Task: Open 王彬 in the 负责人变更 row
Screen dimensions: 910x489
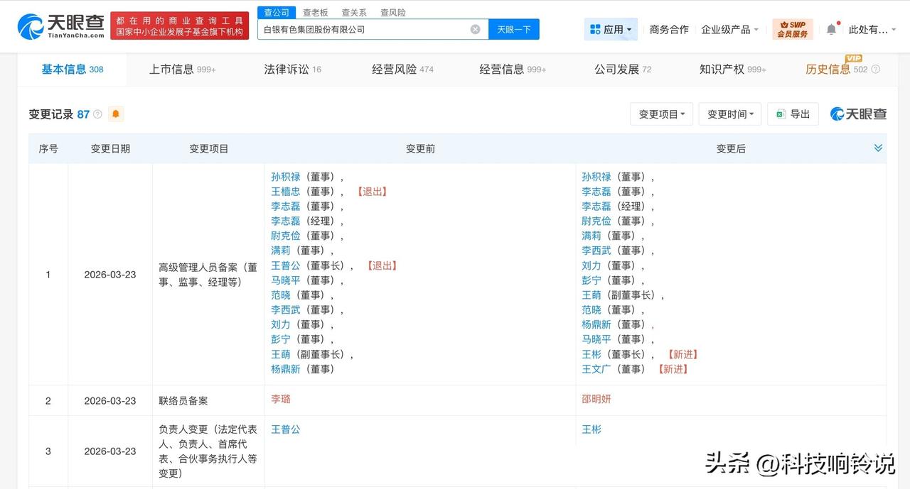Action: [591, 429]
